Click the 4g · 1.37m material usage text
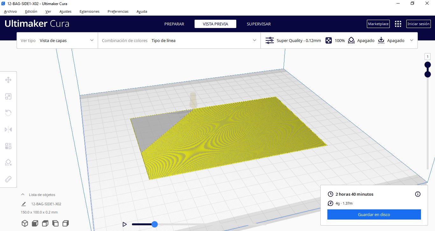The width and height of the screenshot is (435, 231). (344, 203)
